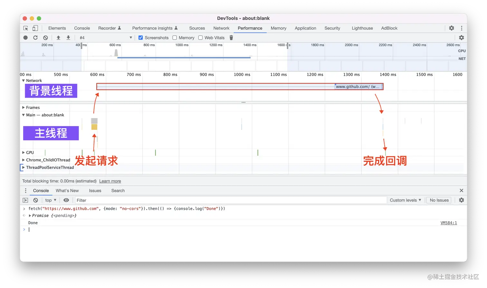The image size is (487, 288).
Task: Switch to the Elements tab
Action: [x=57, y=28]
